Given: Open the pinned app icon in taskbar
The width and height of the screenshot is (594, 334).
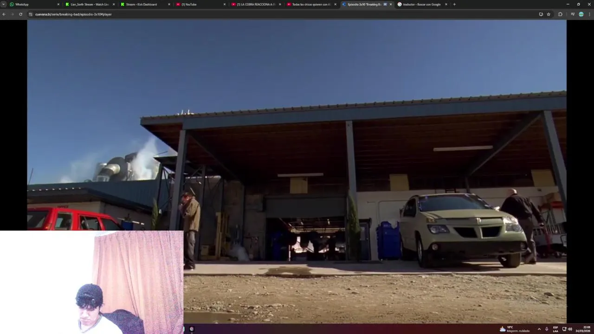Looking at the screenshot, I should tap(192, 329).
